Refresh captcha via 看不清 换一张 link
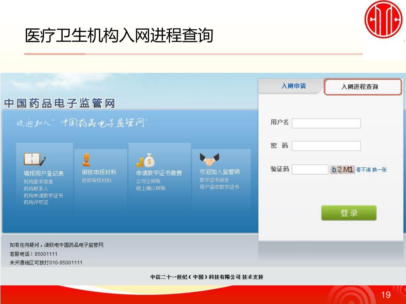 [x=371, y=170]
